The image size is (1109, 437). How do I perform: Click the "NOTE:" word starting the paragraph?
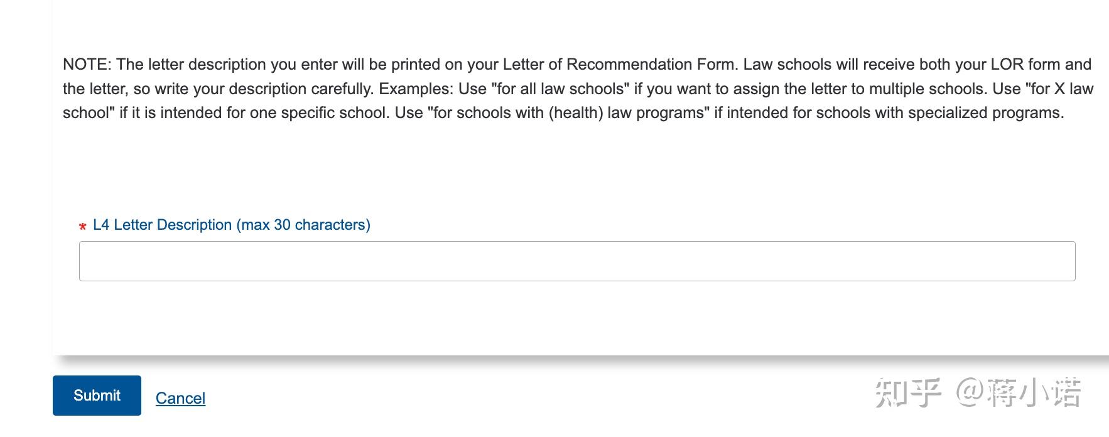87,65
